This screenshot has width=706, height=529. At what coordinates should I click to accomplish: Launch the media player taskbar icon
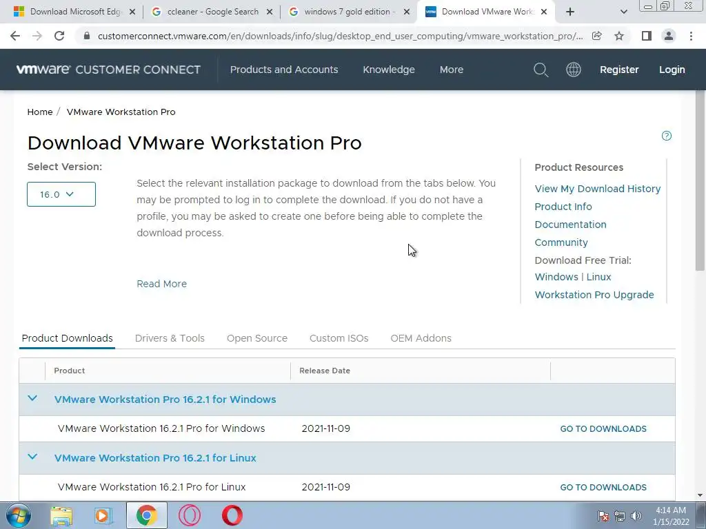pos(103,515)
